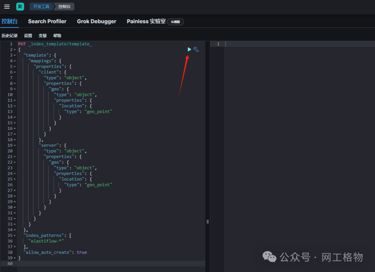Collapse the "mappings" fold at line 4

click(x=15, y=61)
